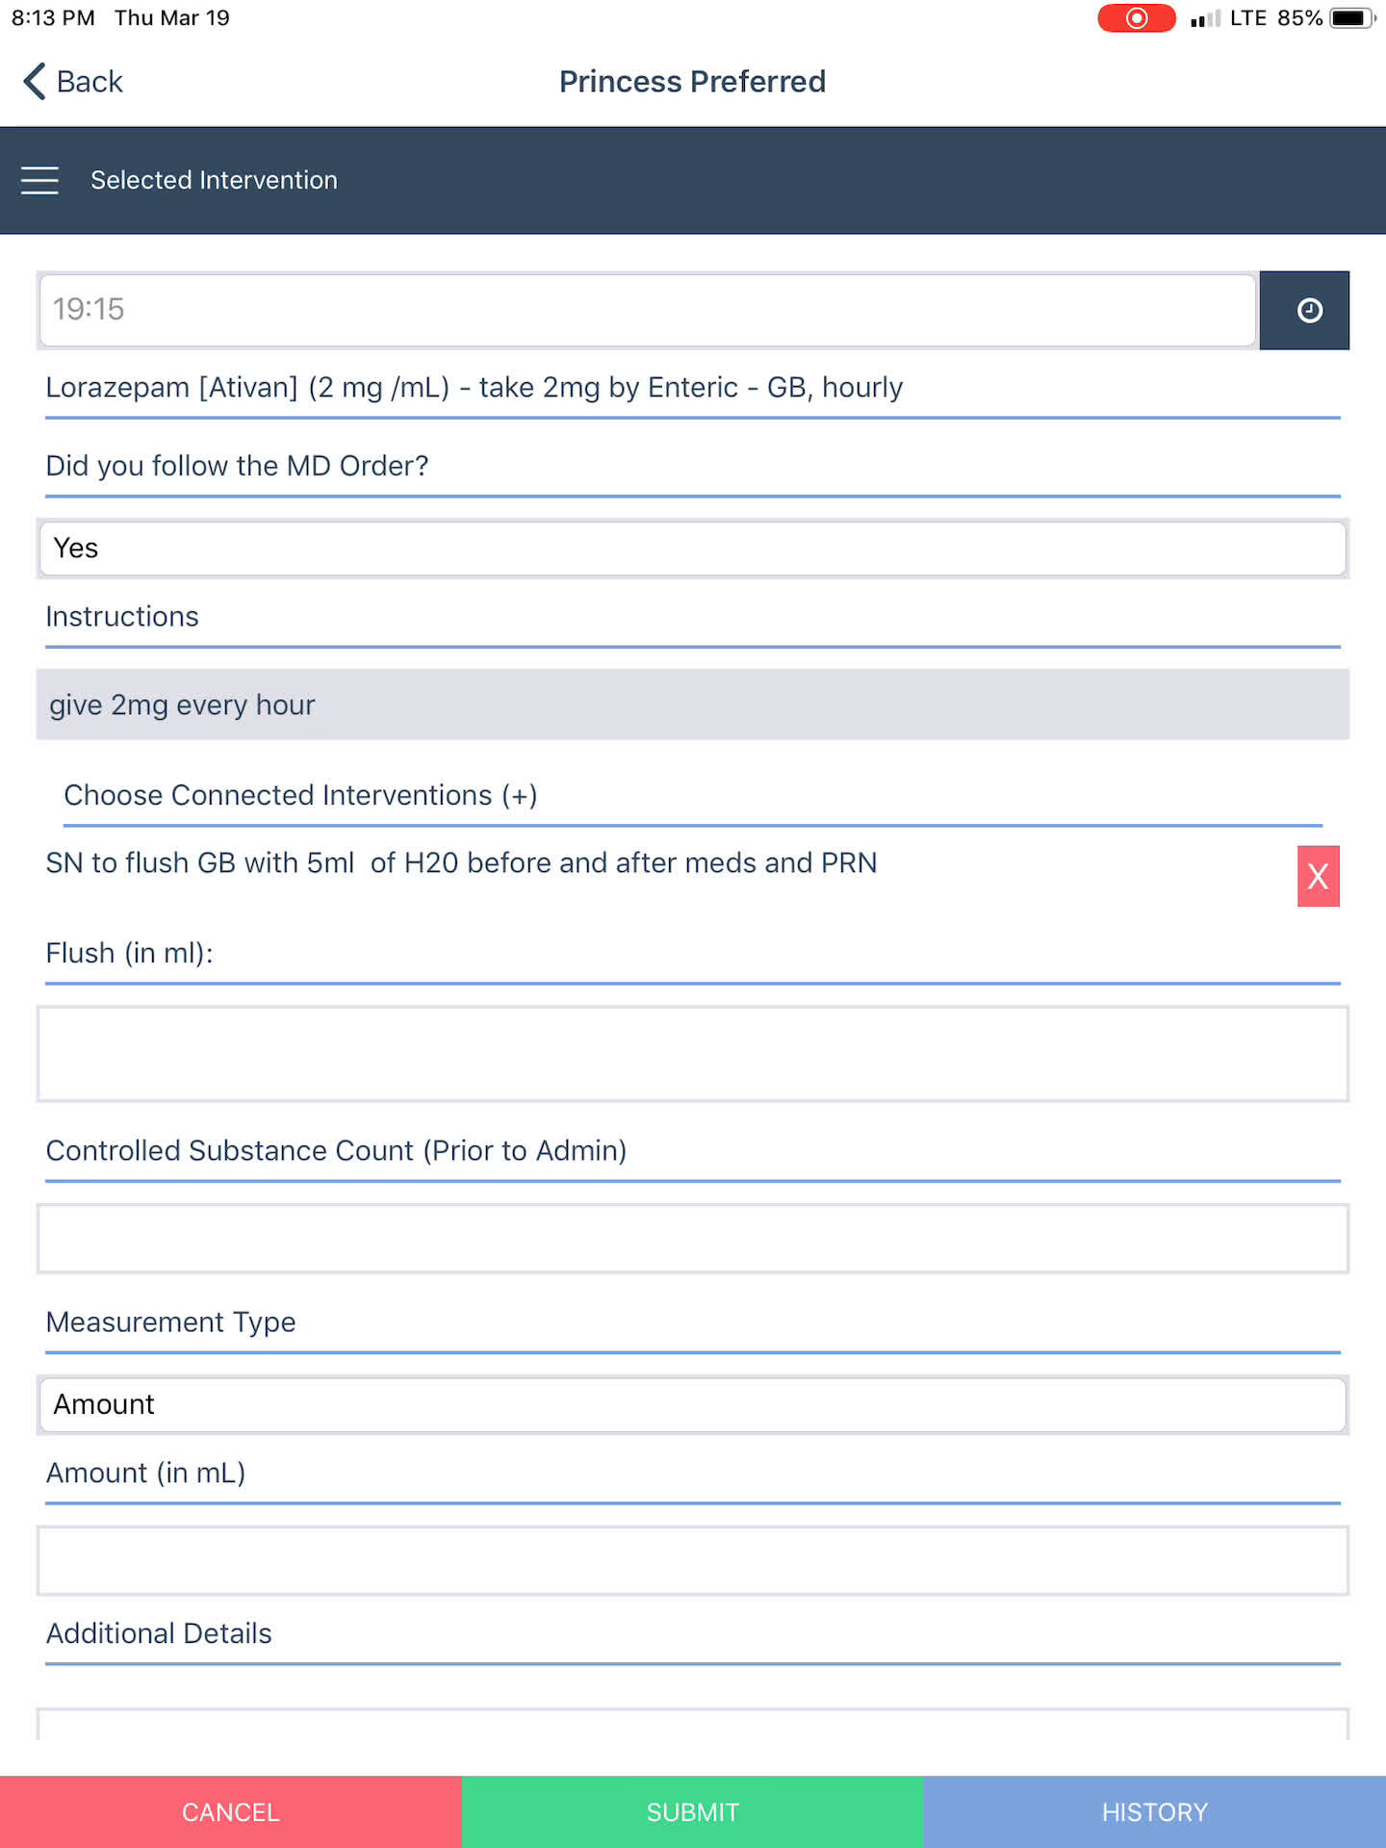
Task: Open the HISTORY tab
Action: coord(1154,1811)
